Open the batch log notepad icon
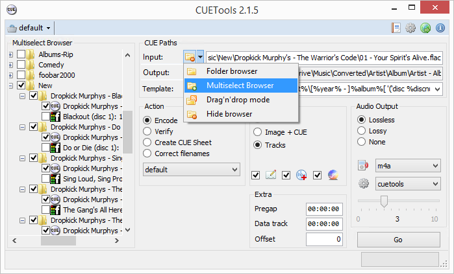 tap(396, 28)
